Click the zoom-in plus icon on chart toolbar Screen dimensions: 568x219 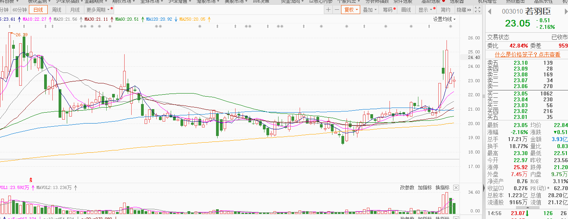pyautogui.click(x=328, y=10)
